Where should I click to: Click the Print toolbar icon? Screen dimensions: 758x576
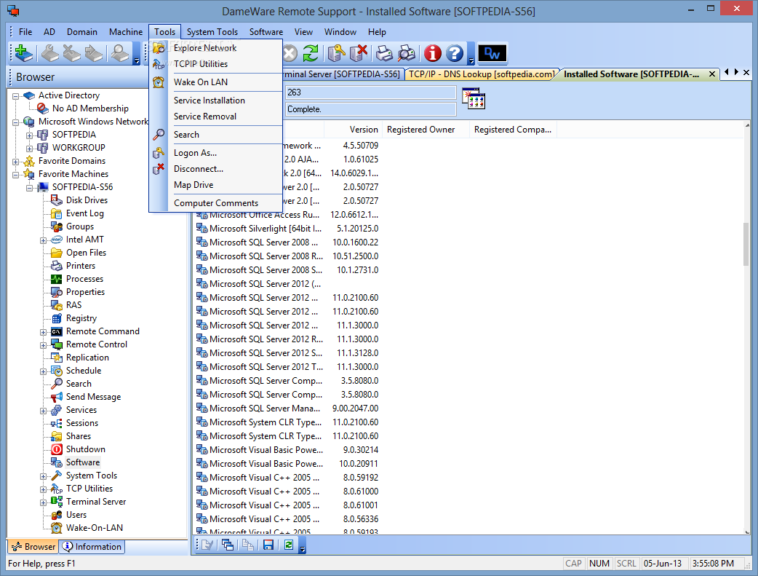tap(384, 53)
